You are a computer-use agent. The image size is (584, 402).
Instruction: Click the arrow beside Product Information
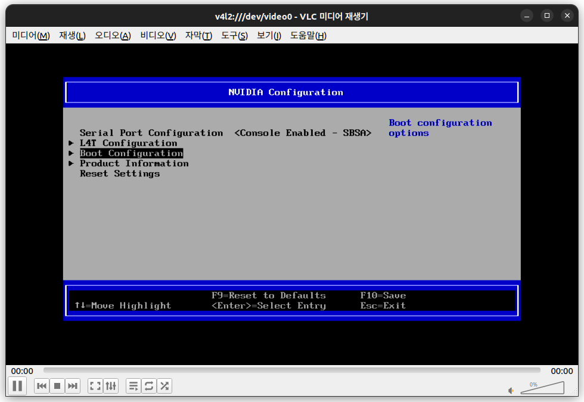(x=71, y=163)
